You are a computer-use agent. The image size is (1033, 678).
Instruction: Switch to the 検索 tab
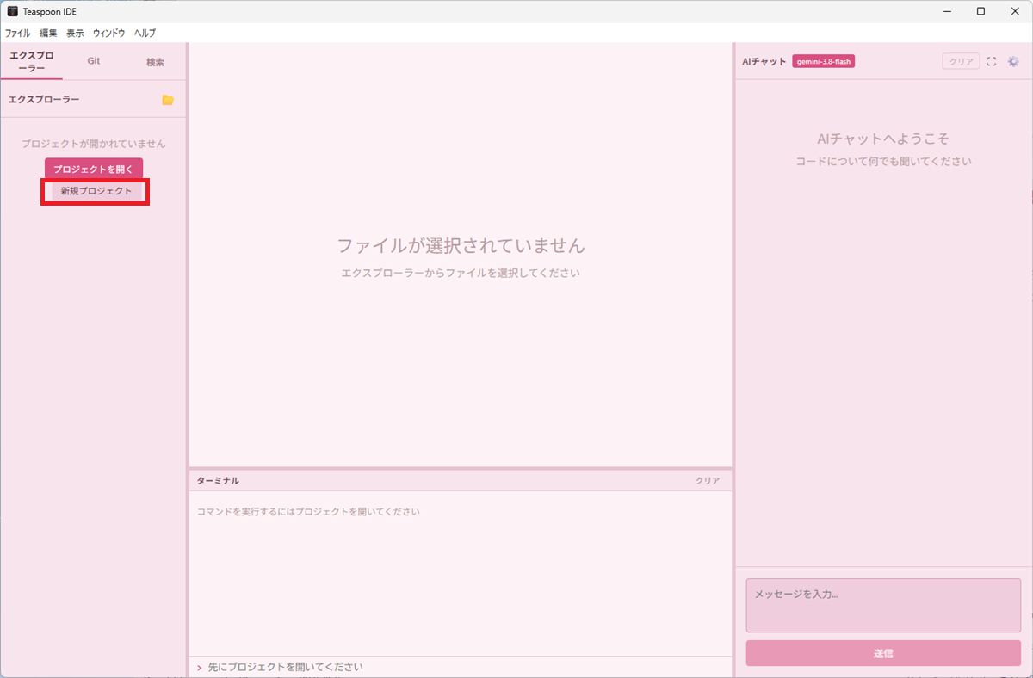[x=155, y=61]
